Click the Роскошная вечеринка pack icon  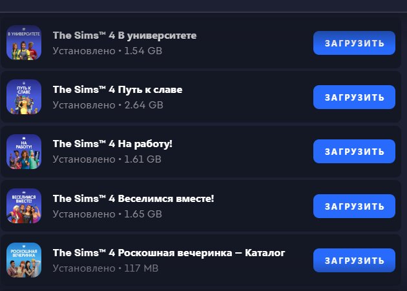[24, 260]
